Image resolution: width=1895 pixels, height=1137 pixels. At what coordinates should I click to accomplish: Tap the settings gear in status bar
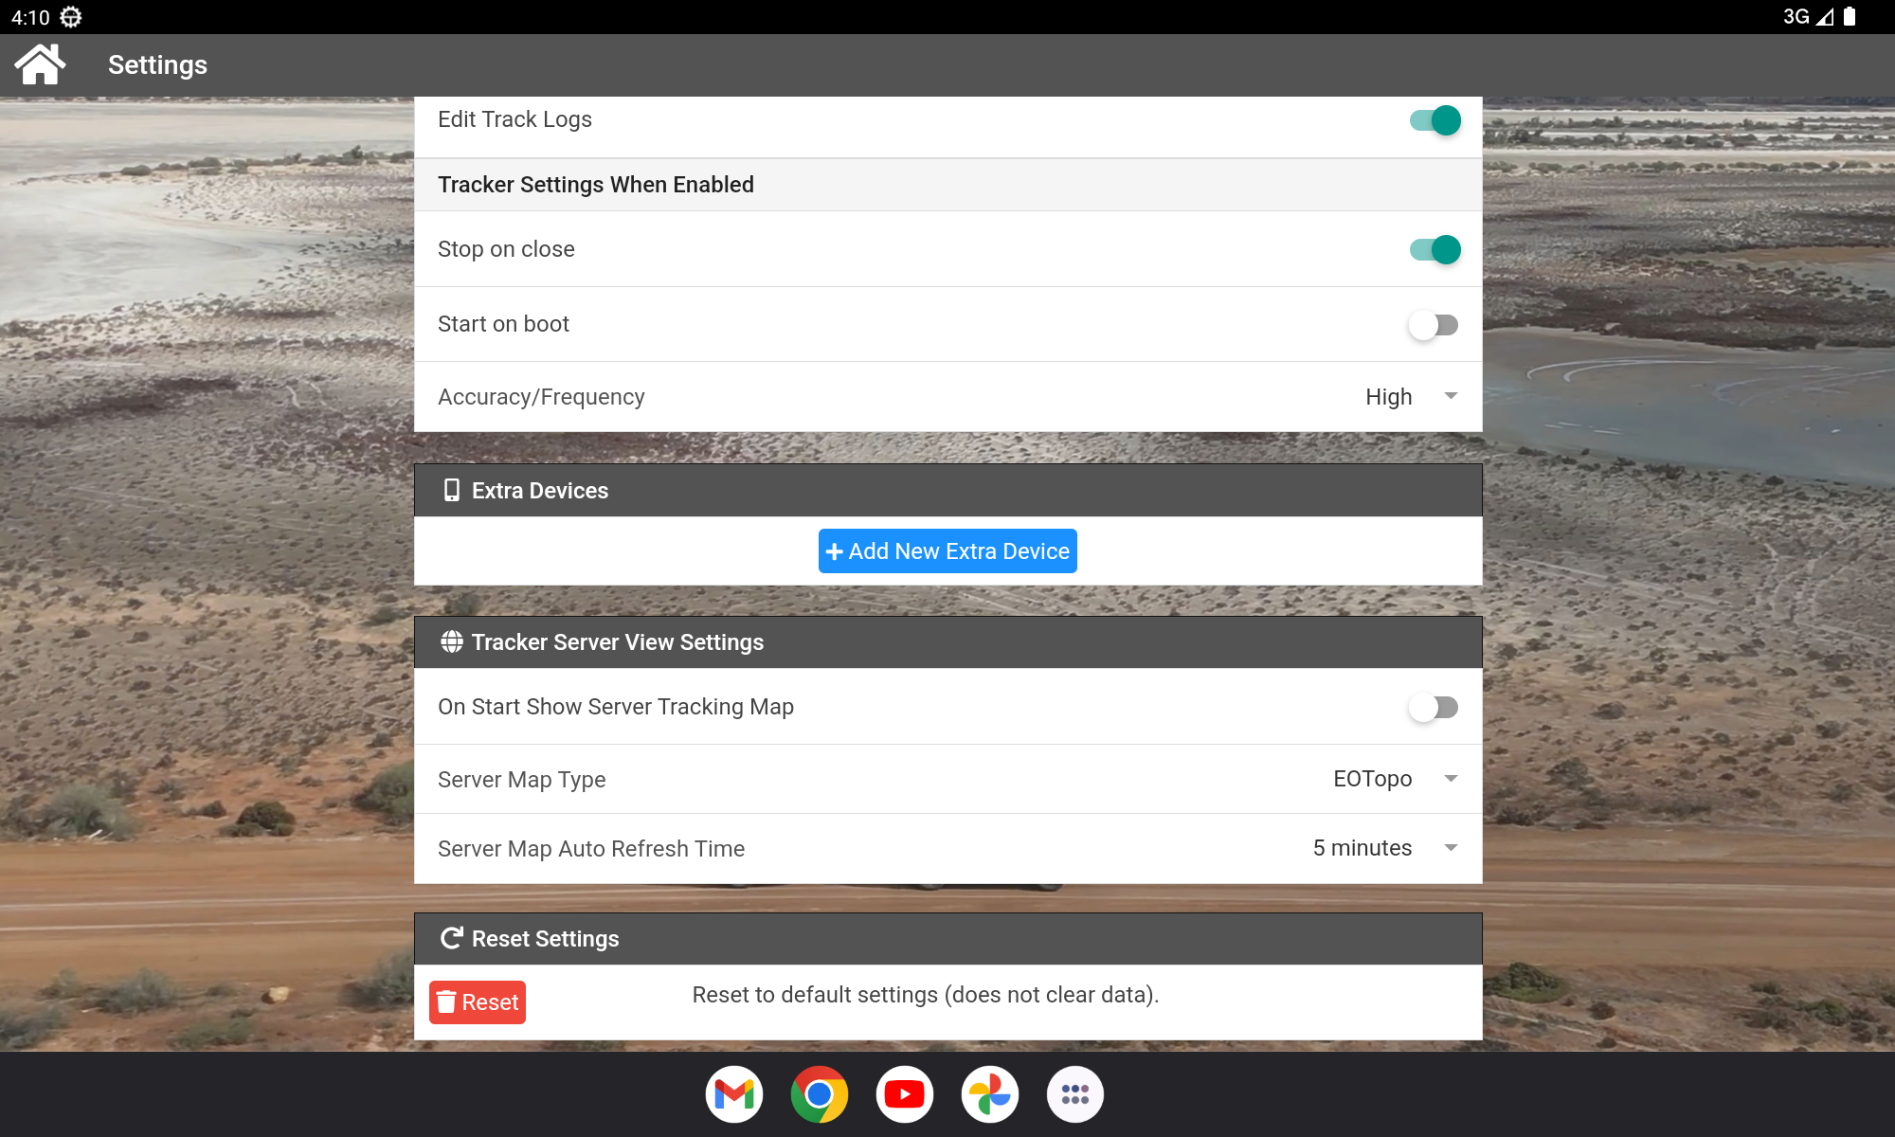click(x=71, y=17)
